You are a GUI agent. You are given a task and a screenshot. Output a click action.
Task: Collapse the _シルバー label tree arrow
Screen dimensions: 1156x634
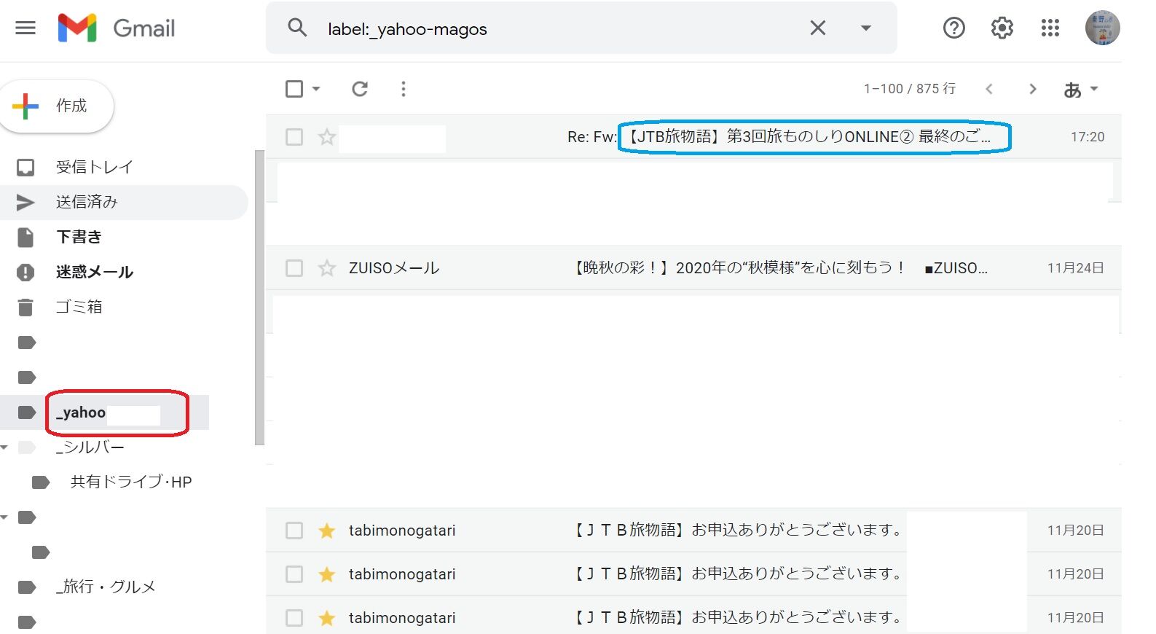[4, 447]
